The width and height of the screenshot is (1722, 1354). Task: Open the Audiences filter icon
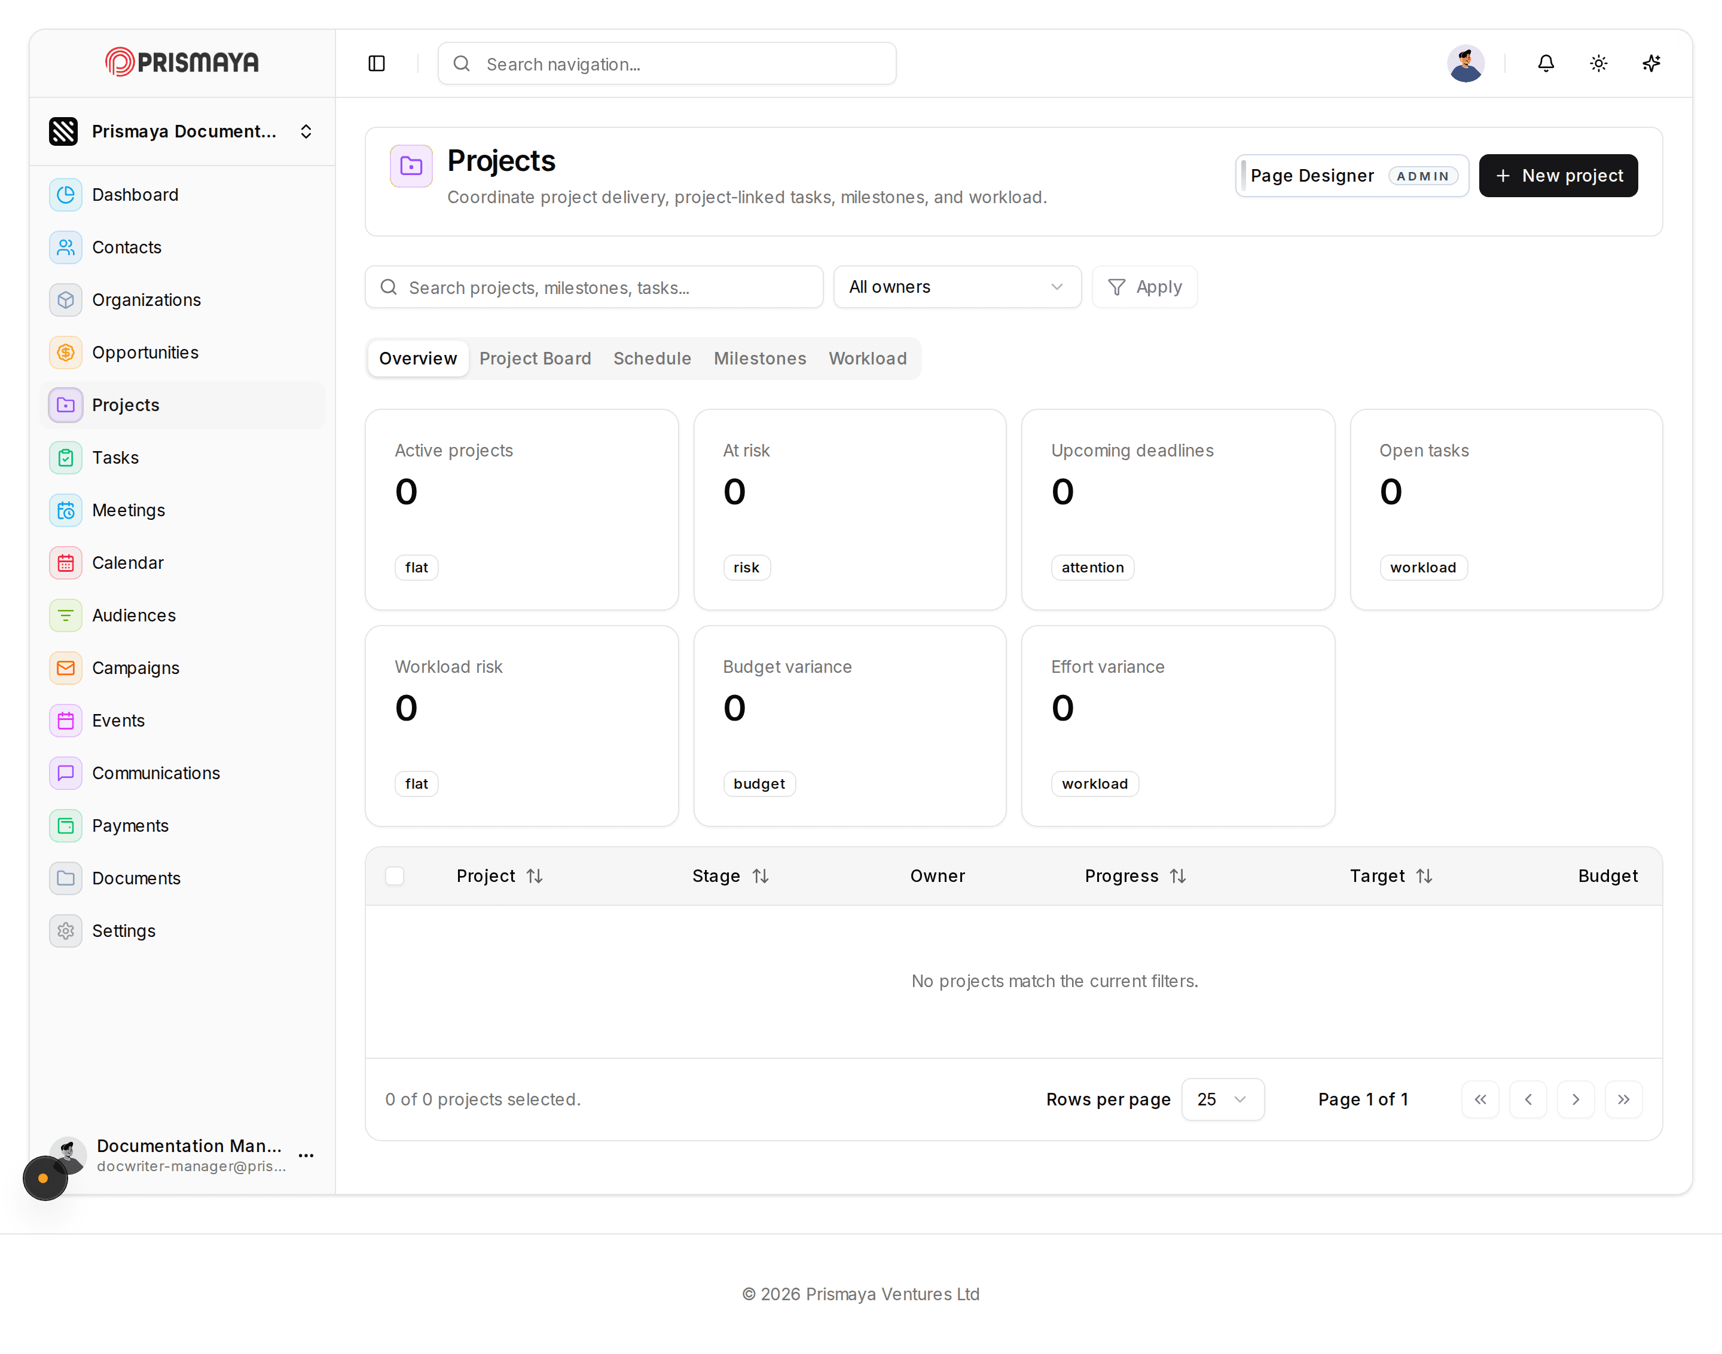coord(66,615)
